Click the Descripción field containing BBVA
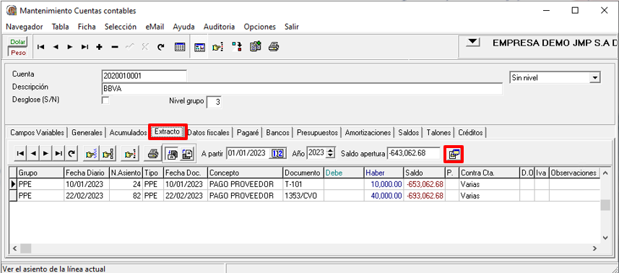Viewport: 619px width, 273px height. pos(302,89)
